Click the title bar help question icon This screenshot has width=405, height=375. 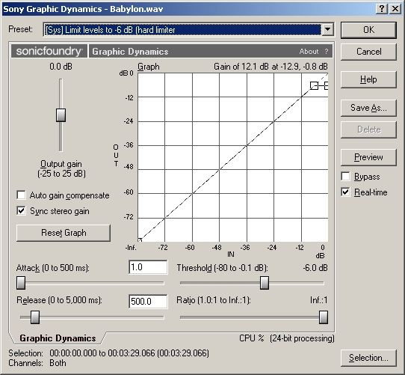click(382, 9)
